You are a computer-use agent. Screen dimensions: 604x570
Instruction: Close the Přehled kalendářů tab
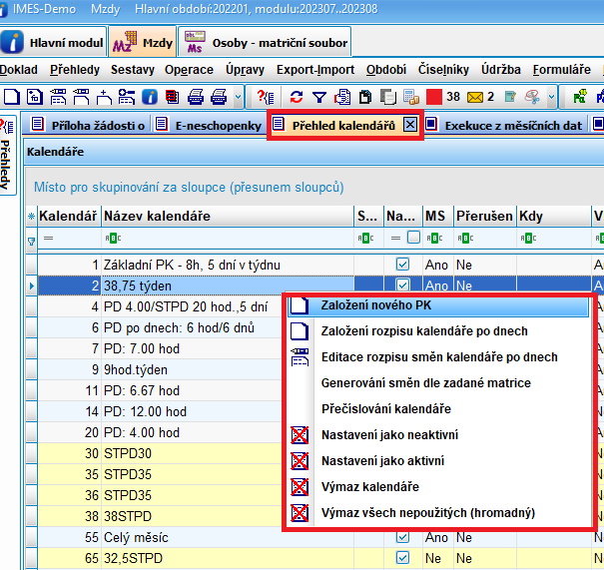(x=410, y=125)
